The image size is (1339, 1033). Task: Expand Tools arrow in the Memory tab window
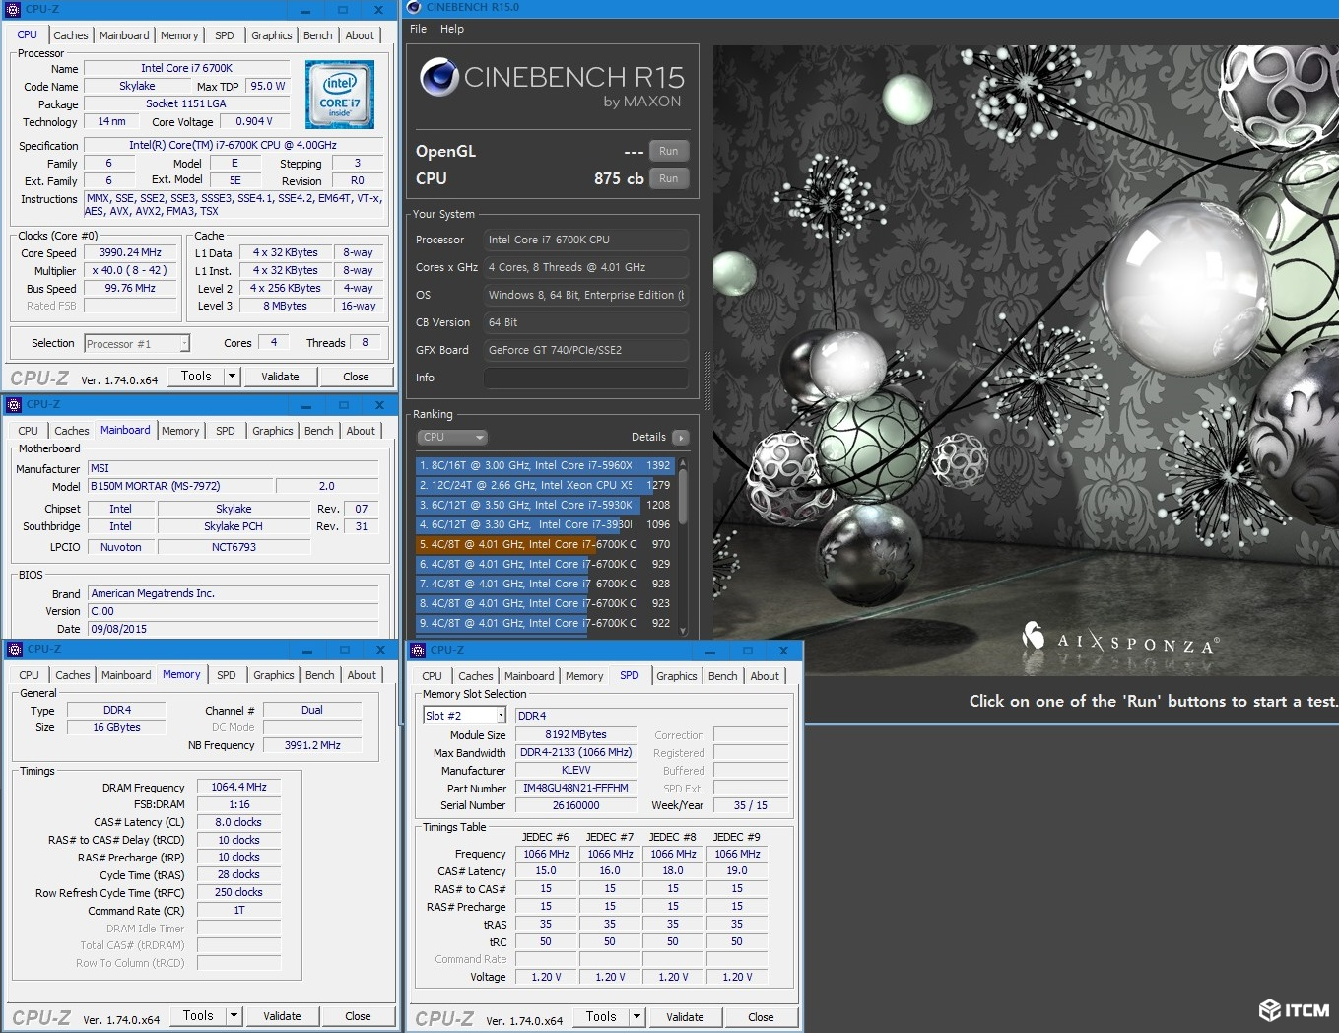click(x=234, y=1015)
